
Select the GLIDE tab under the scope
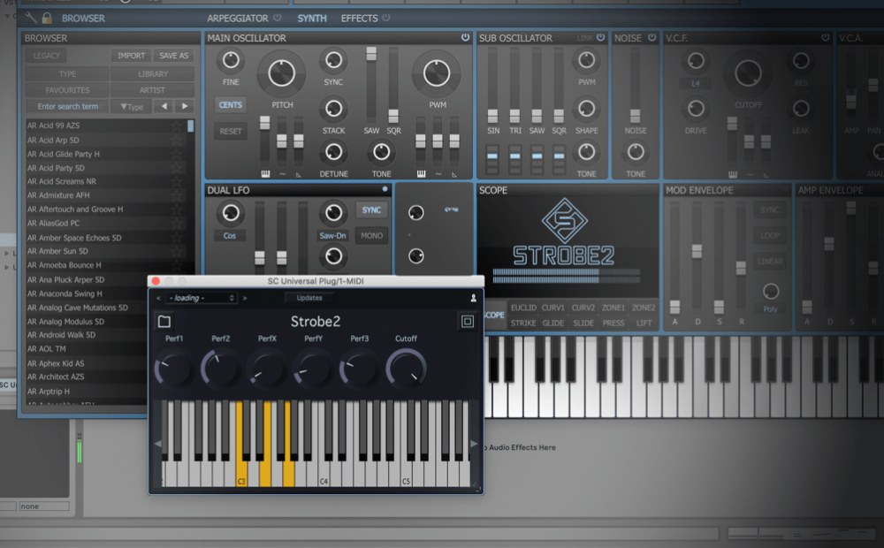pyautogui.click(x=552, y=323)
